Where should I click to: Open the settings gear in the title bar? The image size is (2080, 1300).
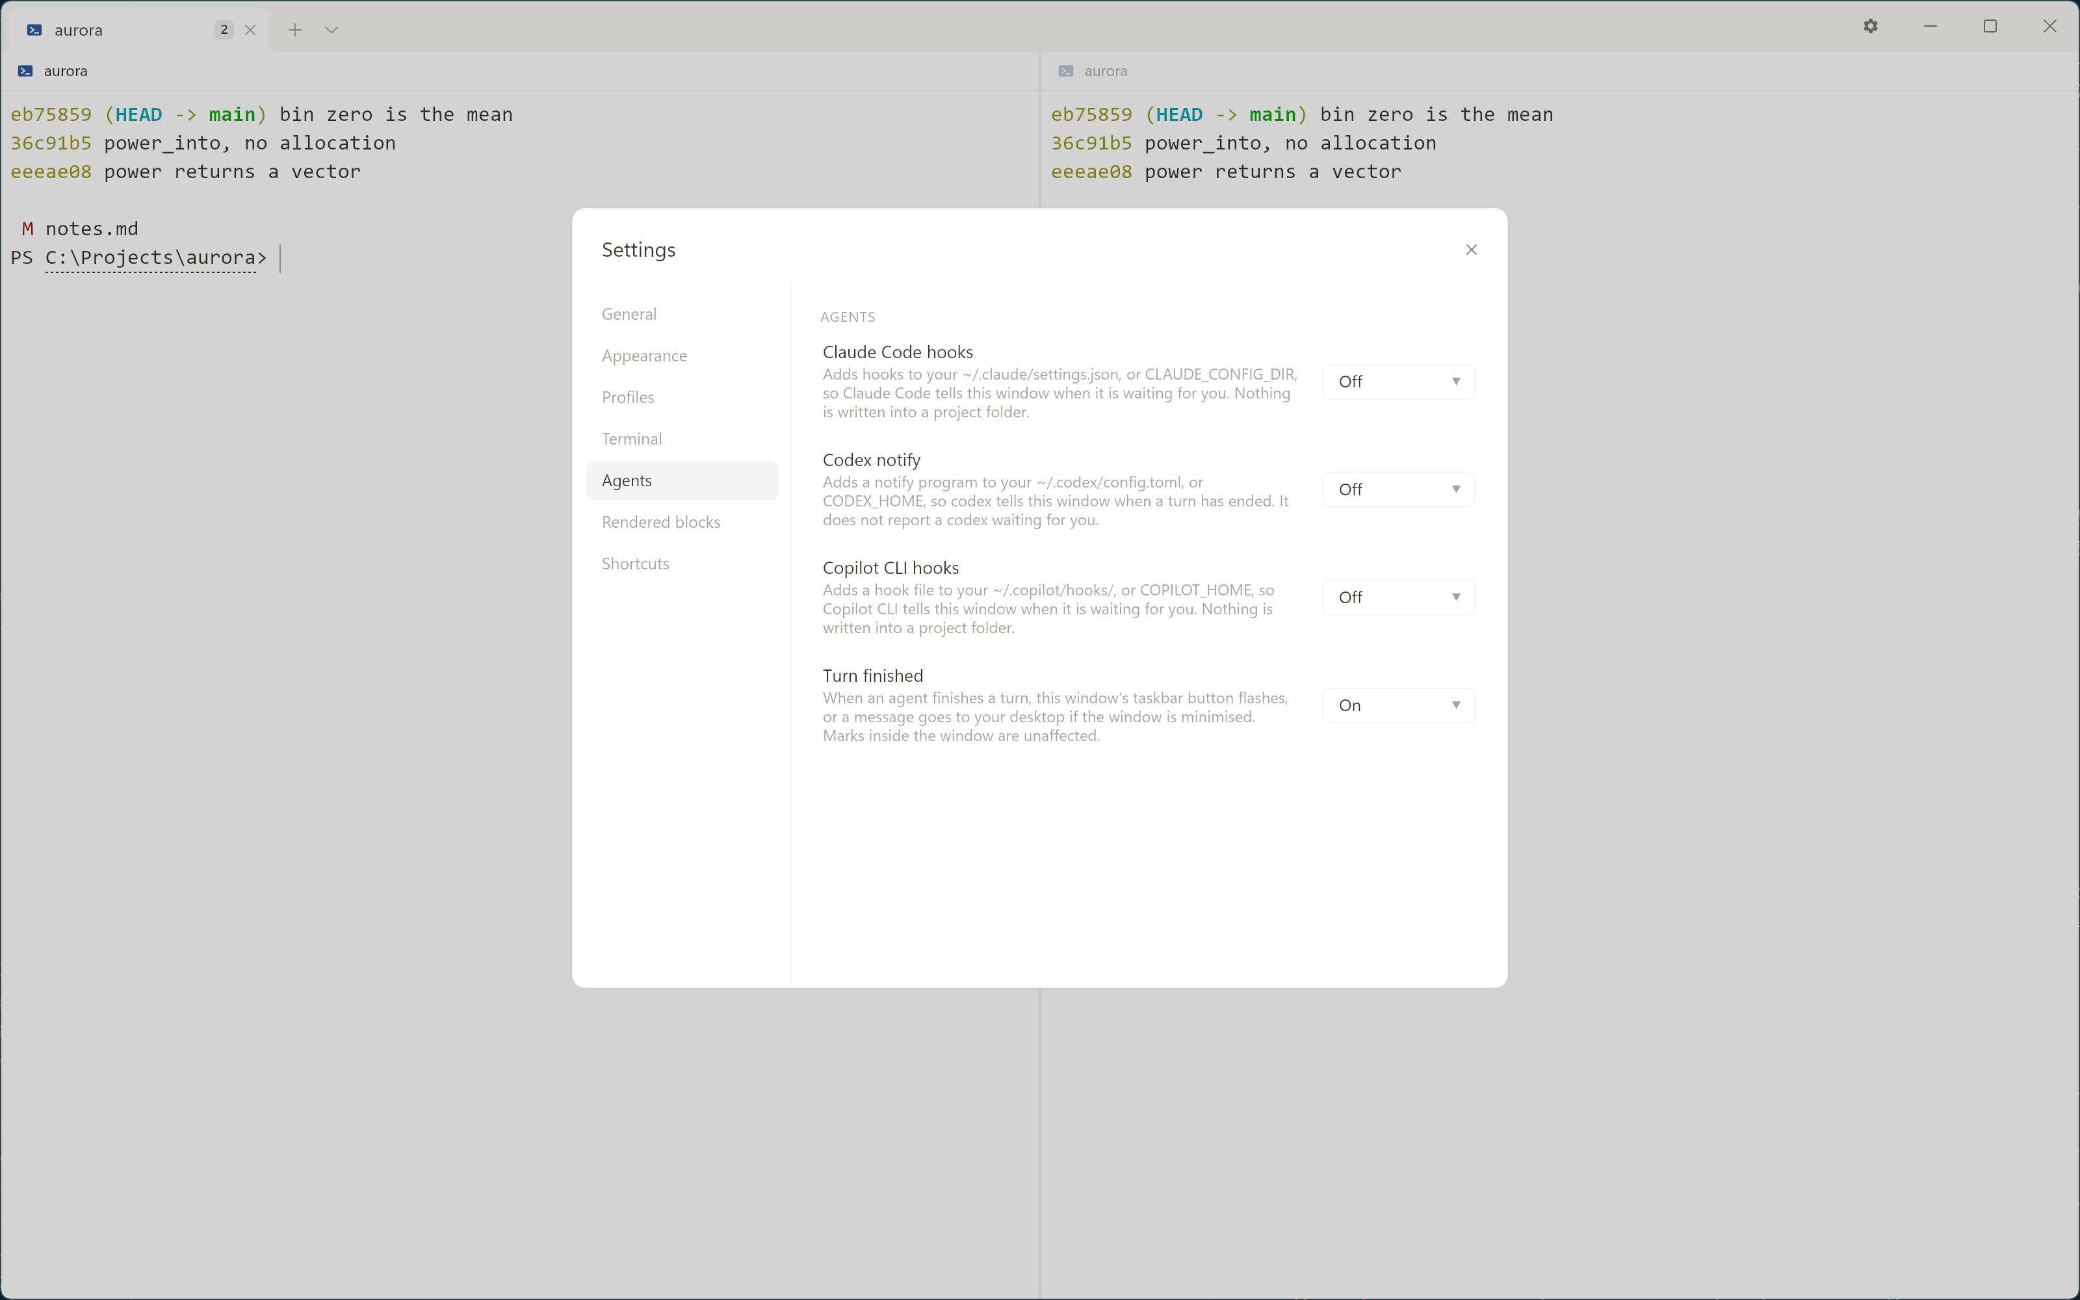click(x=1870, y=27)
